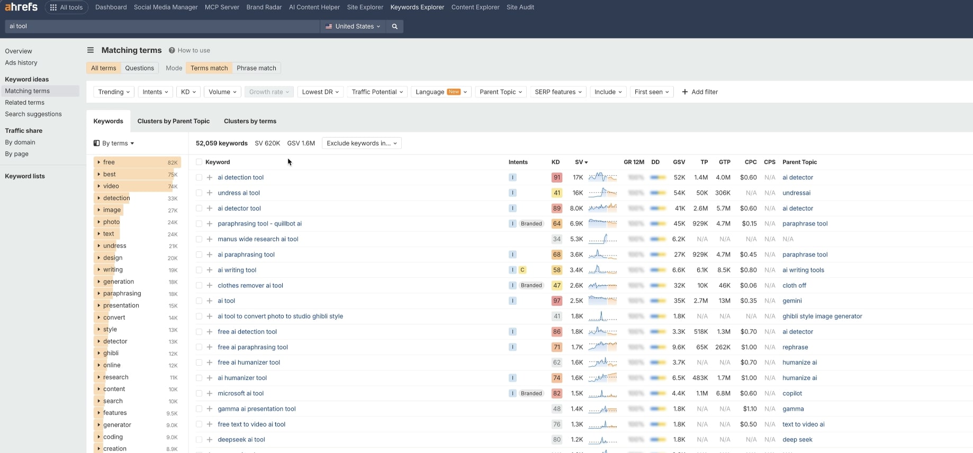The height and width of the screenshot is (453, 973).
Task: Toggle the select-all Keyword header checkbox
Action: coord(199,162)
